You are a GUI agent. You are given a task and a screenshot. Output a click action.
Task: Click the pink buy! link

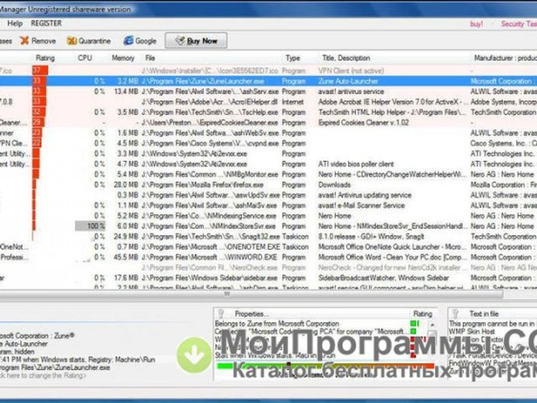pos(476,24)
